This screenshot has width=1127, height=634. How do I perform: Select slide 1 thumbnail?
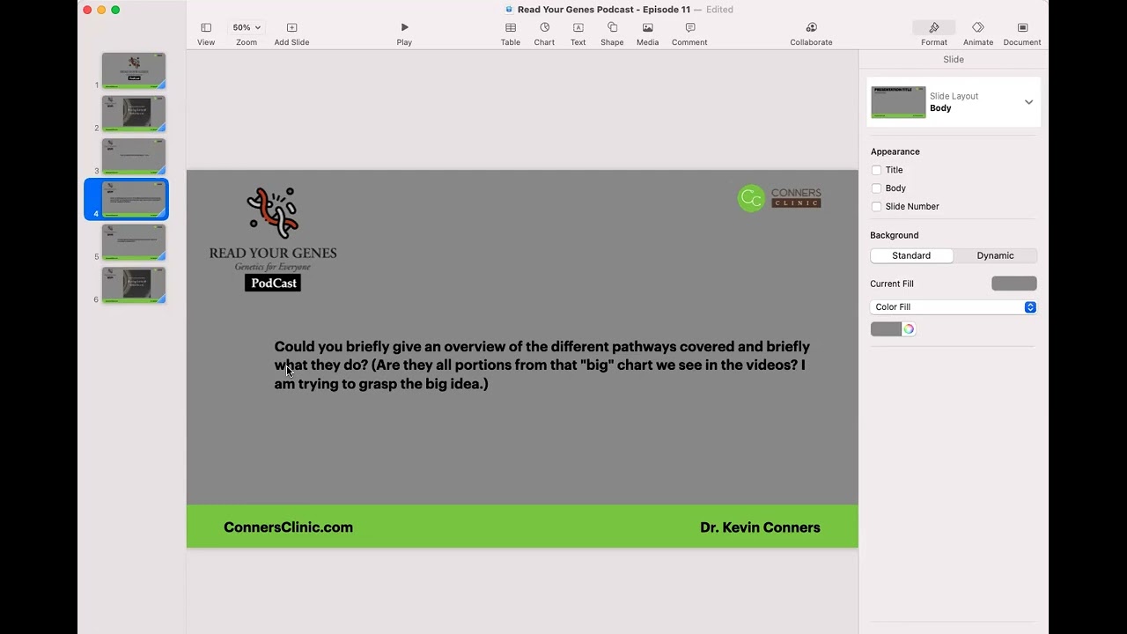point(134,70)
